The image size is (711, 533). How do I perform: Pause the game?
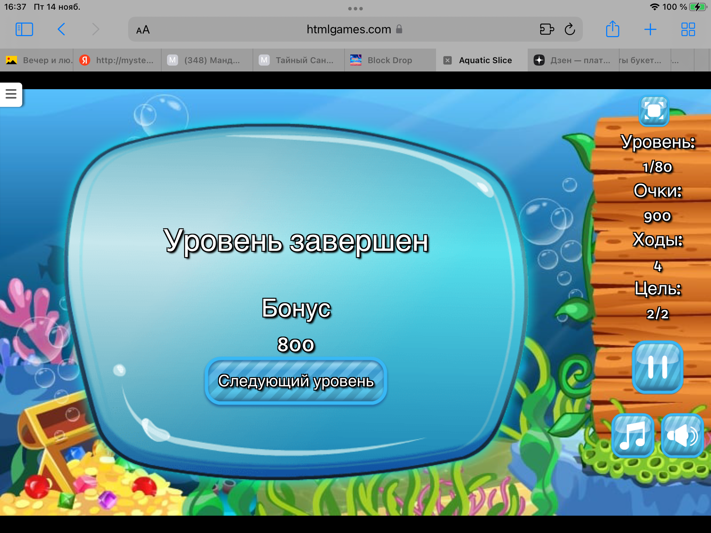point(657,367)
